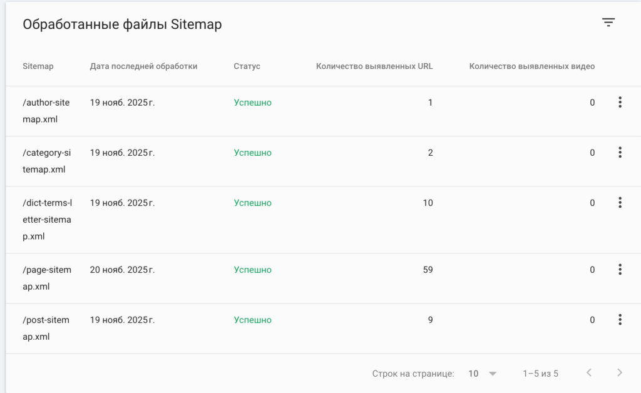Screen dimensions: 641x393
Task: Open the /category-sitemap.xml entry
Action: tap(47, 161)
